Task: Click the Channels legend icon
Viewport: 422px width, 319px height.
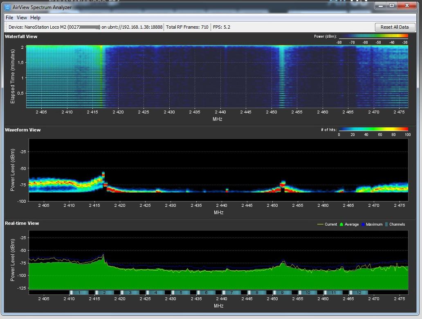Action: 386,224
